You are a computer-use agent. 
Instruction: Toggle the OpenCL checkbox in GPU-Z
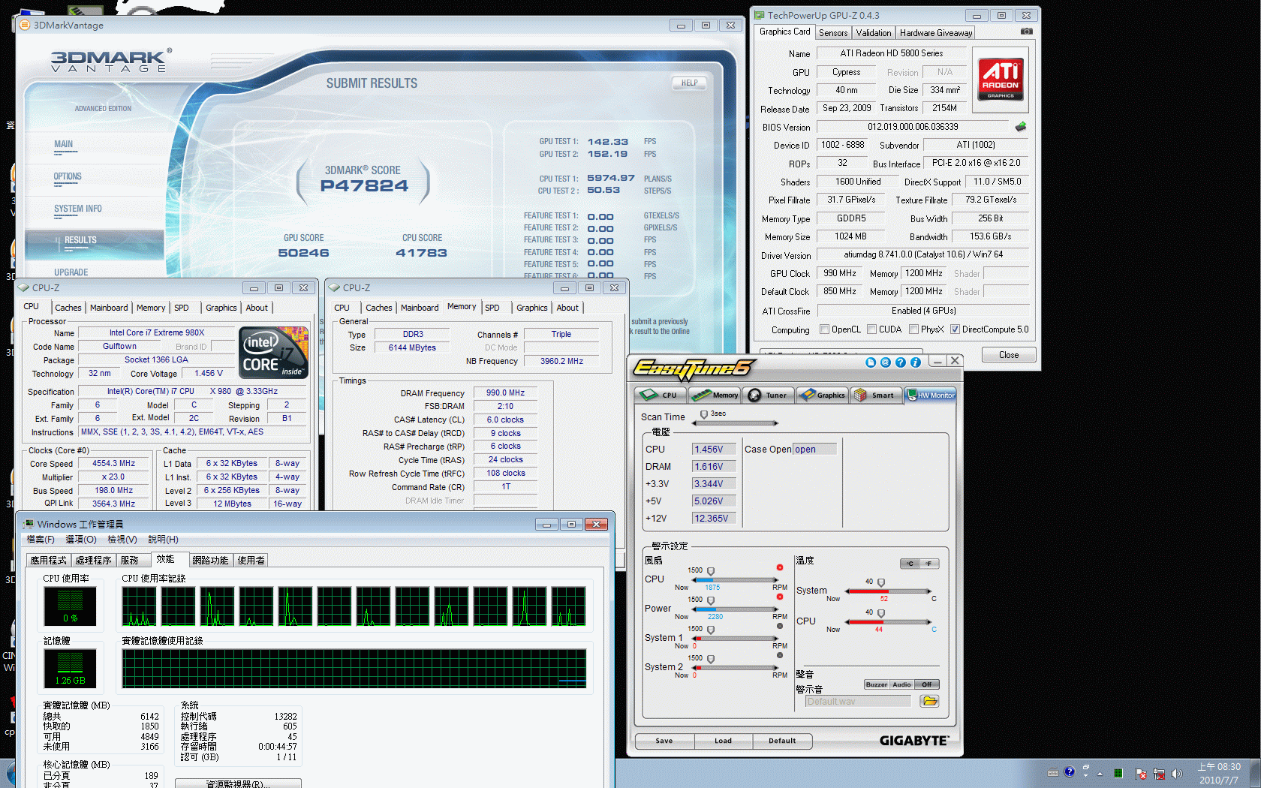[x=825, y=329]
